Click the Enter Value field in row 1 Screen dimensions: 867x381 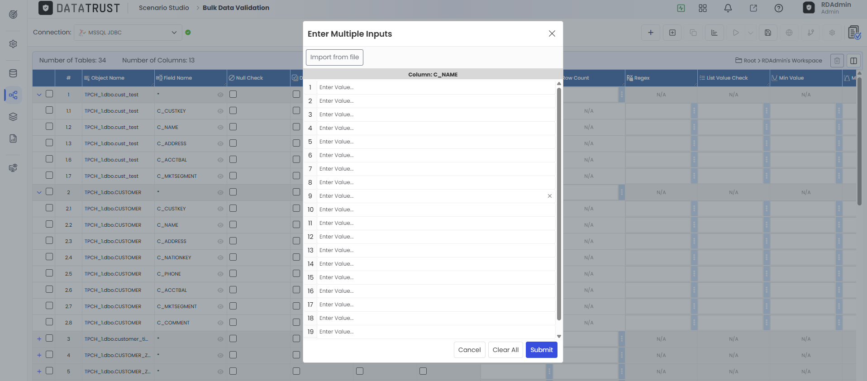point(436,87)
